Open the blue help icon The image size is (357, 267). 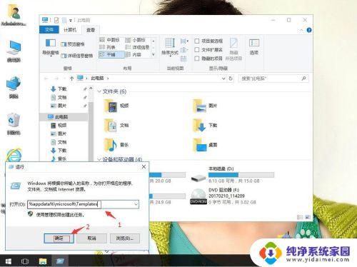click(309, 30)
